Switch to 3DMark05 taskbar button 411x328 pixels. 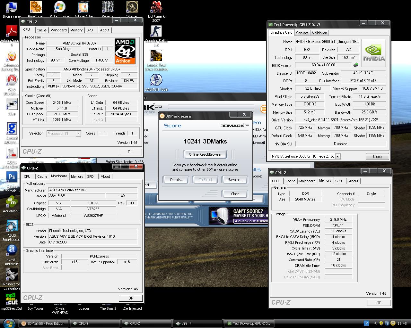43,324
